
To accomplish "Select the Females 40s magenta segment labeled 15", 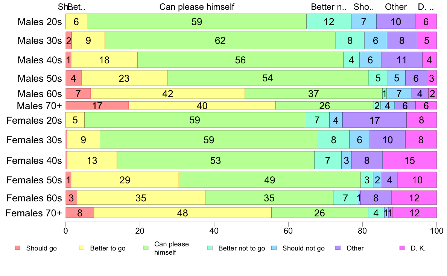I will pos(410,160).
